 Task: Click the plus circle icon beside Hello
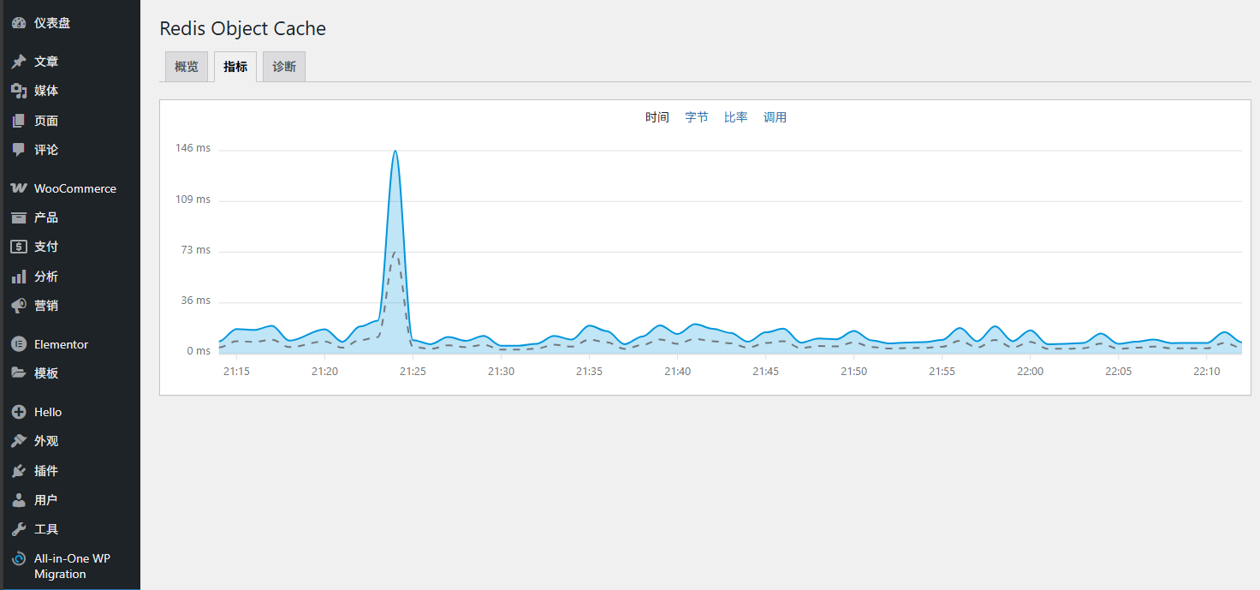19,412
